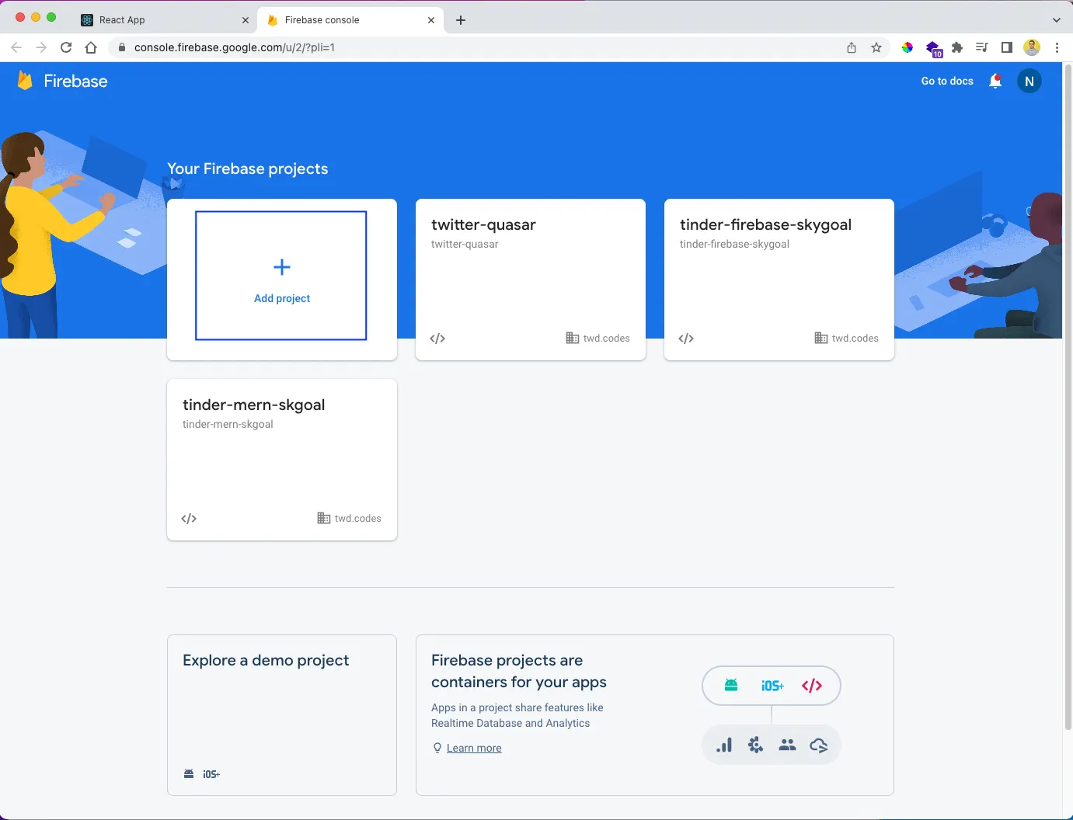Open the Chrome profile picture
Viewport: 1073px width, 820px height.
(x=1032, y=47)
